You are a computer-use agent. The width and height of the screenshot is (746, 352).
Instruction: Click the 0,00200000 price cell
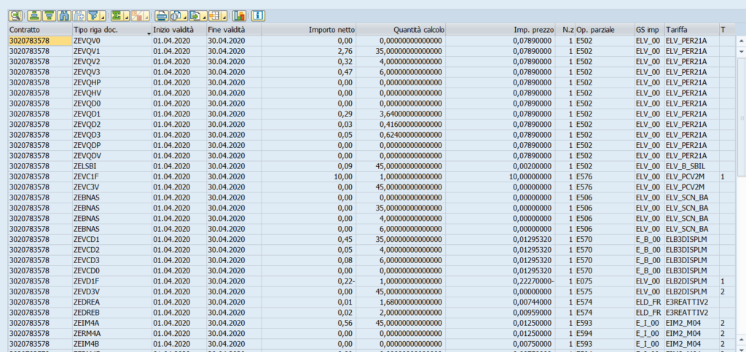click(500, 166)
